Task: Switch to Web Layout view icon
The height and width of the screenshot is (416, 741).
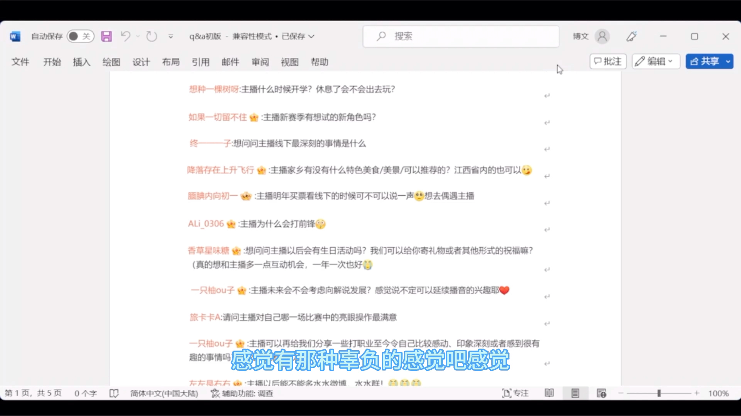Action: (601, 393)
